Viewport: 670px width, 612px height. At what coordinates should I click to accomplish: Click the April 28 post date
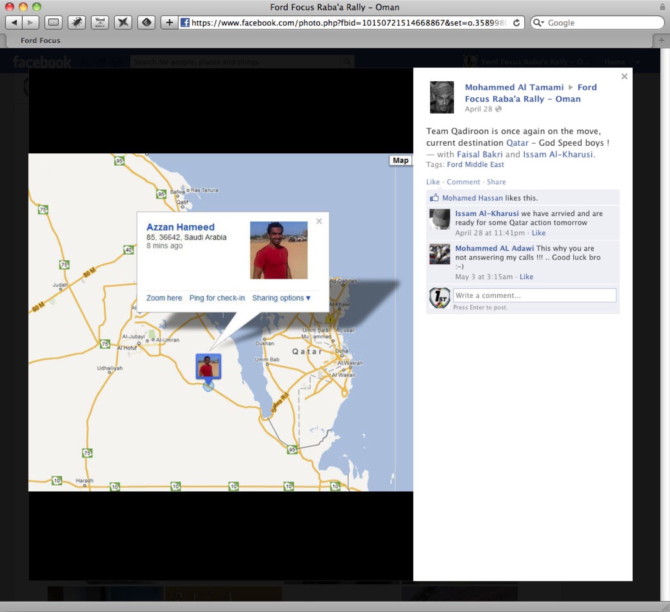click(x=478, y=109)
